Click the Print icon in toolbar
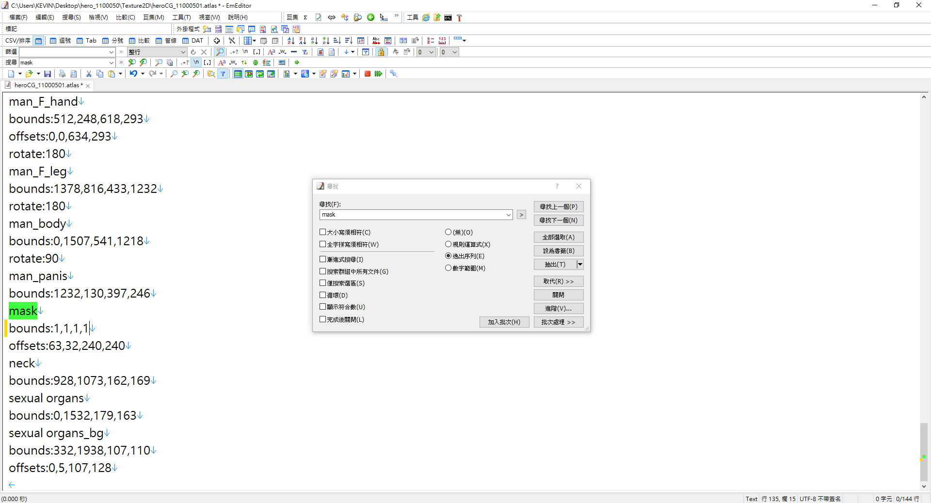 [x=62, y=74]
